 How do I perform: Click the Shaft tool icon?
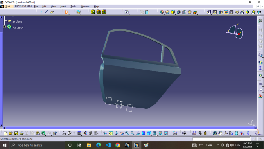point(220,12)
